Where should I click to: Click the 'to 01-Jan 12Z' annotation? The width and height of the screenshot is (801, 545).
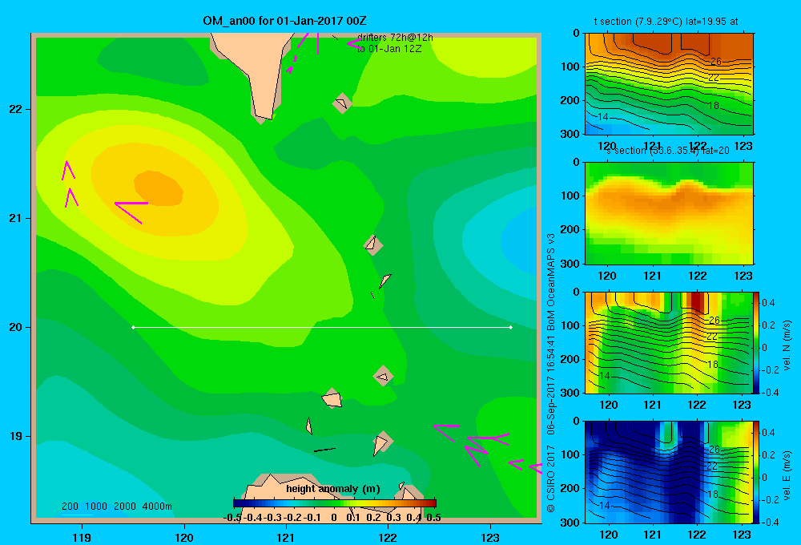pyautogui.click(x=389, y=49)
